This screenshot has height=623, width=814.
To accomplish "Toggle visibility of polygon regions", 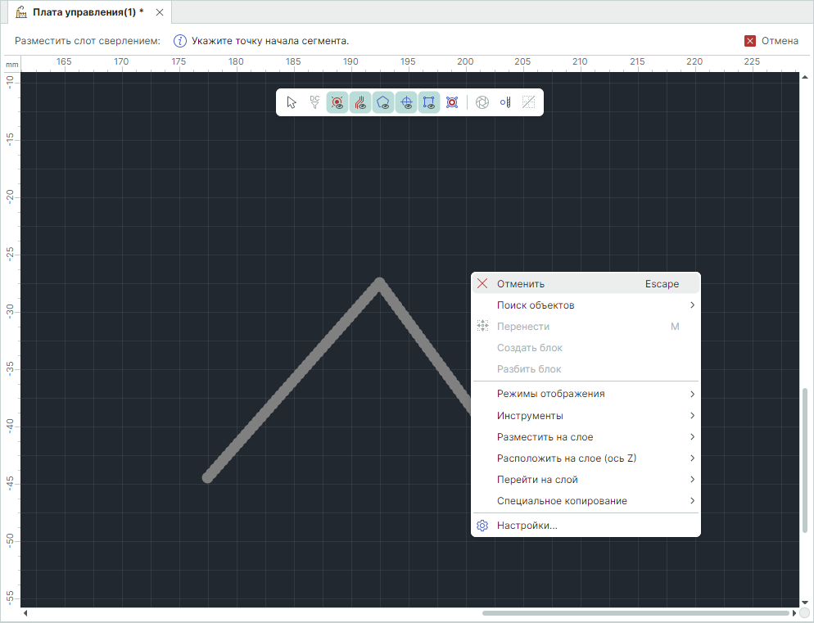I will [383, 102].
